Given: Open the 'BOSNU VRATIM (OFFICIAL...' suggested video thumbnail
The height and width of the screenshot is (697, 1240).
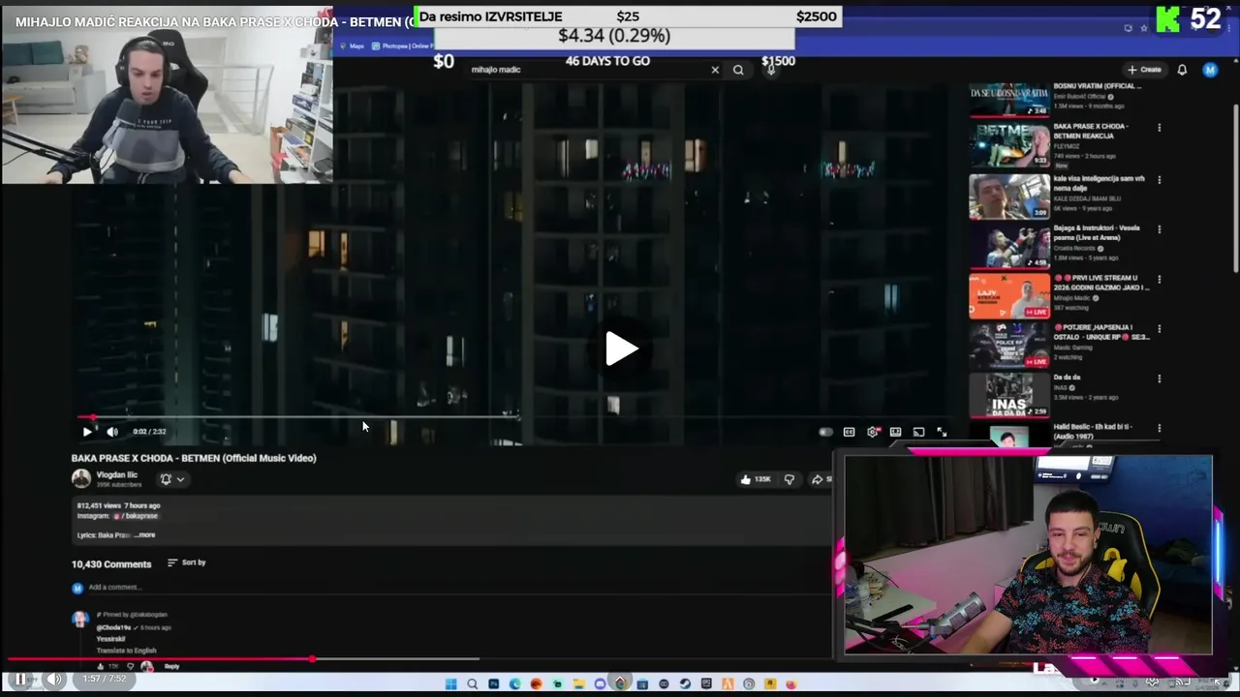Looking at the screenshot, I should click(x=1009, y=99).
